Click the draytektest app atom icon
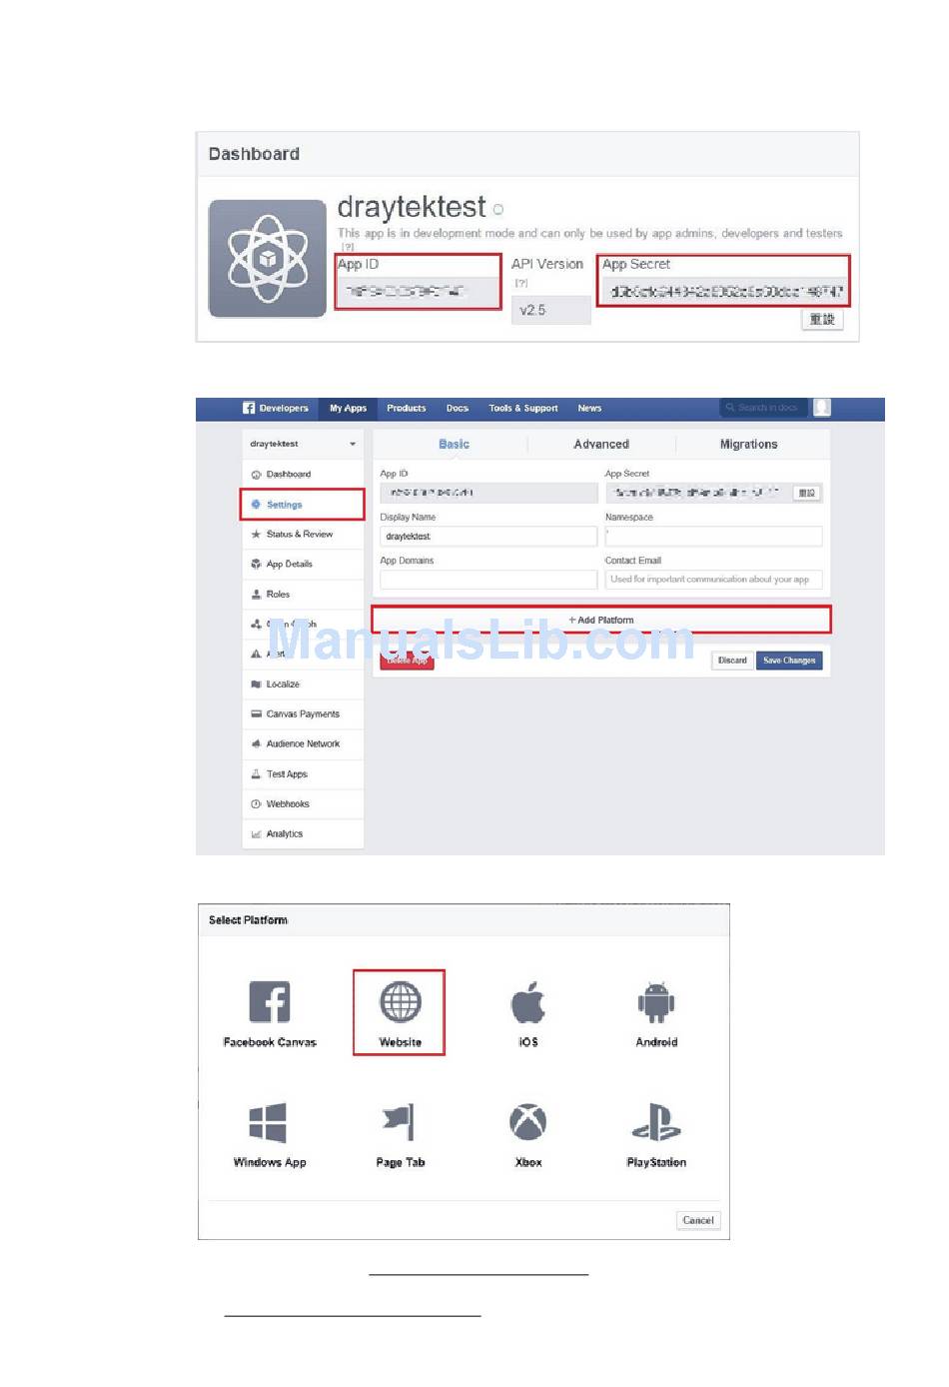 [267, 258]
